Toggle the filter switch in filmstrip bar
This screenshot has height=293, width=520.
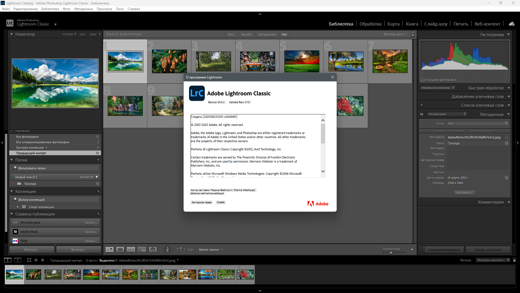click(x=515, y=260)
